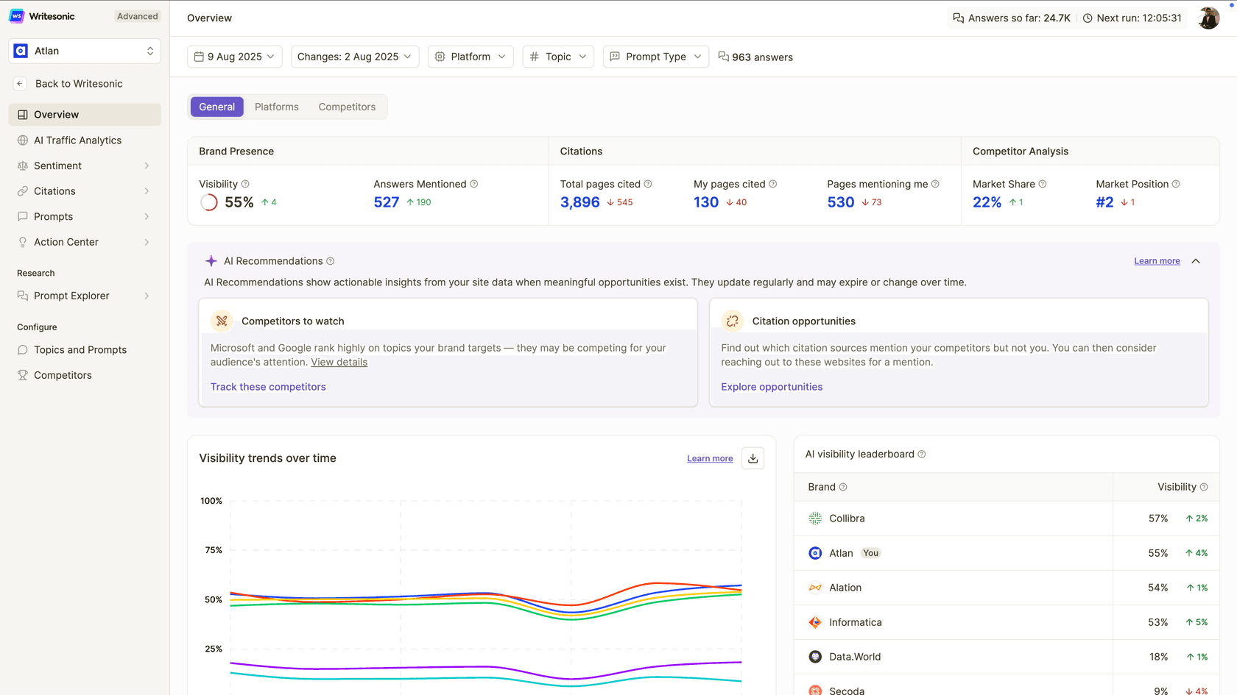Open the 9 Aug 2025 date dropdown
1237x695 pixels.
pyautogui.click(x=235, y=57)
